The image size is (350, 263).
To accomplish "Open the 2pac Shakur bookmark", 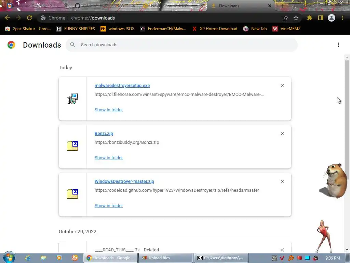I will pyautogui.click(x=28, y=29).
